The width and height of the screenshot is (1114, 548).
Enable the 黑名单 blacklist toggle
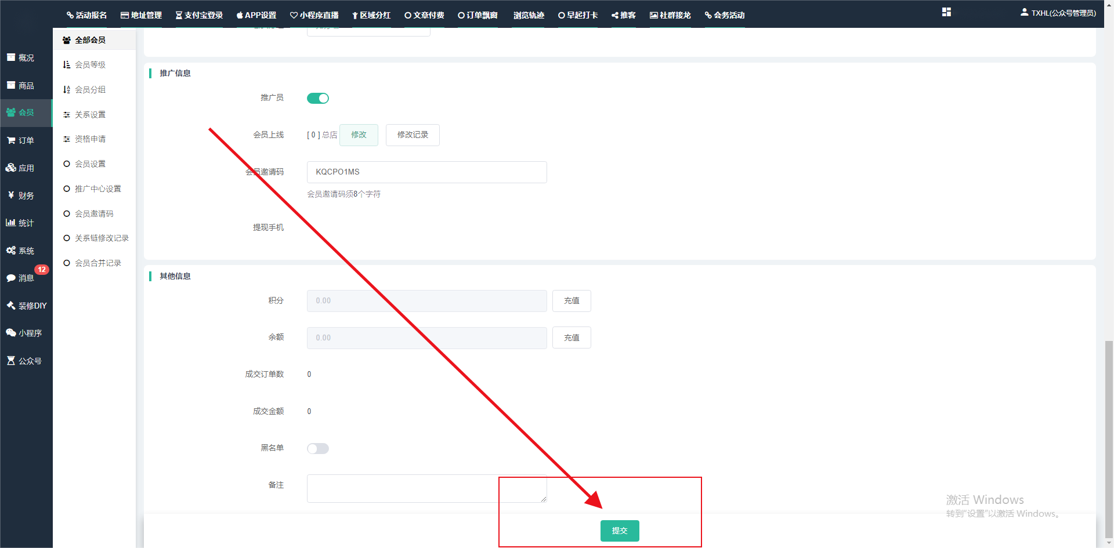click(317, 448)
